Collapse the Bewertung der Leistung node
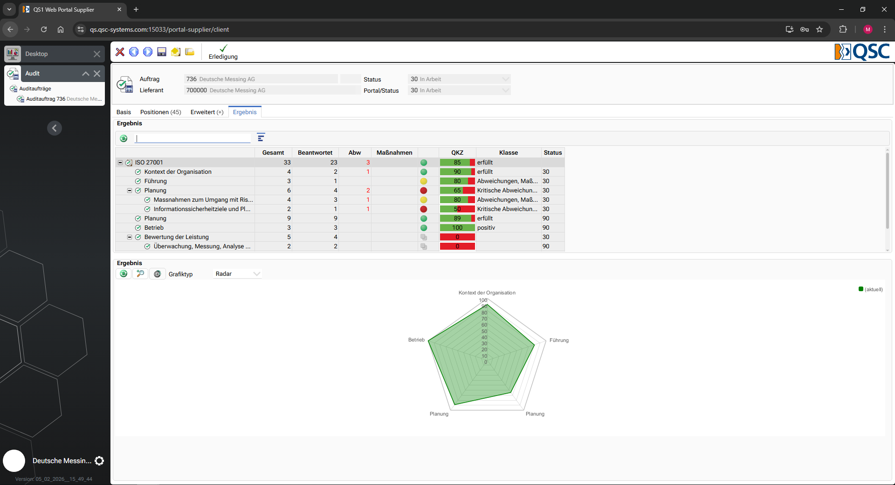This screenshot has height=485, width=895. [130, 237]
